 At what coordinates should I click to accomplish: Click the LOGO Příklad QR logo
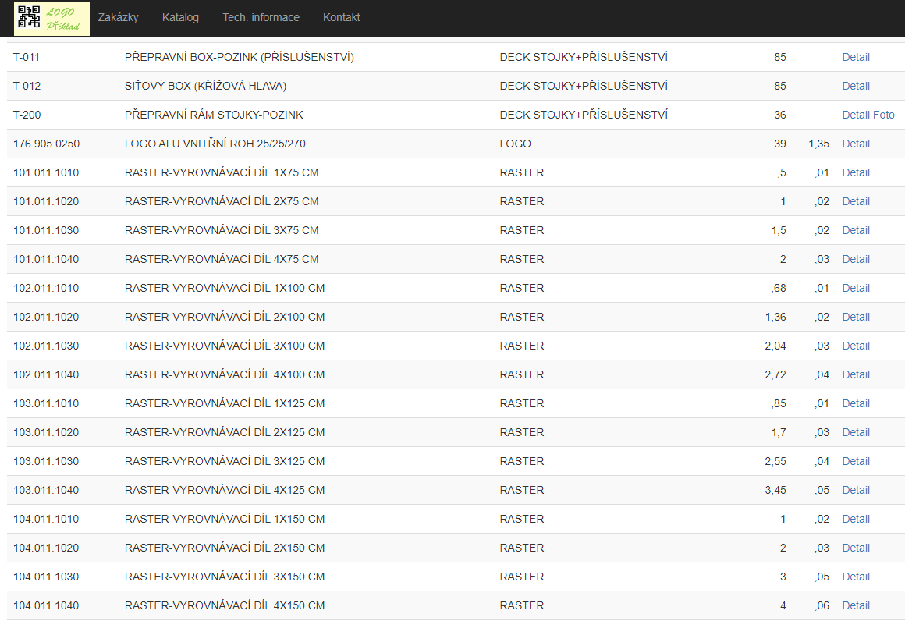pyautogui.click(x=52, y=19)
